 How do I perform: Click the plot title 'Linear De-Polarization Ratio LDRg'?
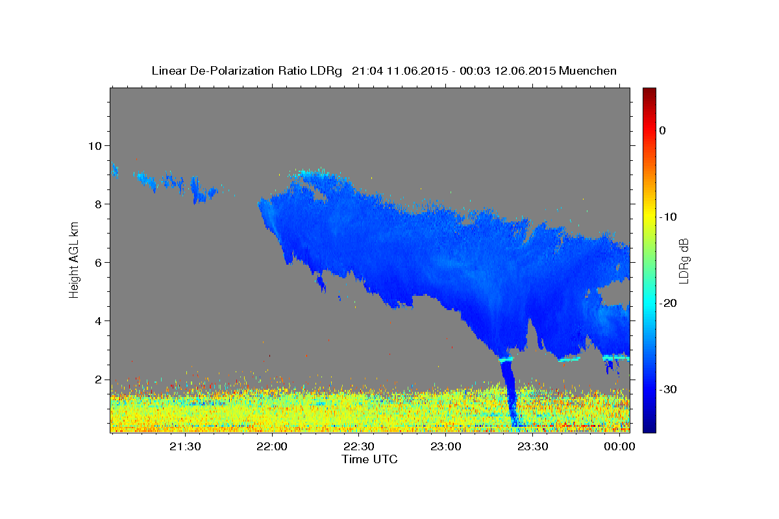[x=247, y=71]
